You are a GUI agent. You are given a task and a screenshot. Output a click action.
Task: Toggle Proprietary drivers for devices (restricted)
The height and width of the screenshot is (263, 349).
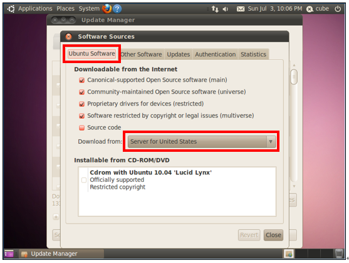(81, 104)
